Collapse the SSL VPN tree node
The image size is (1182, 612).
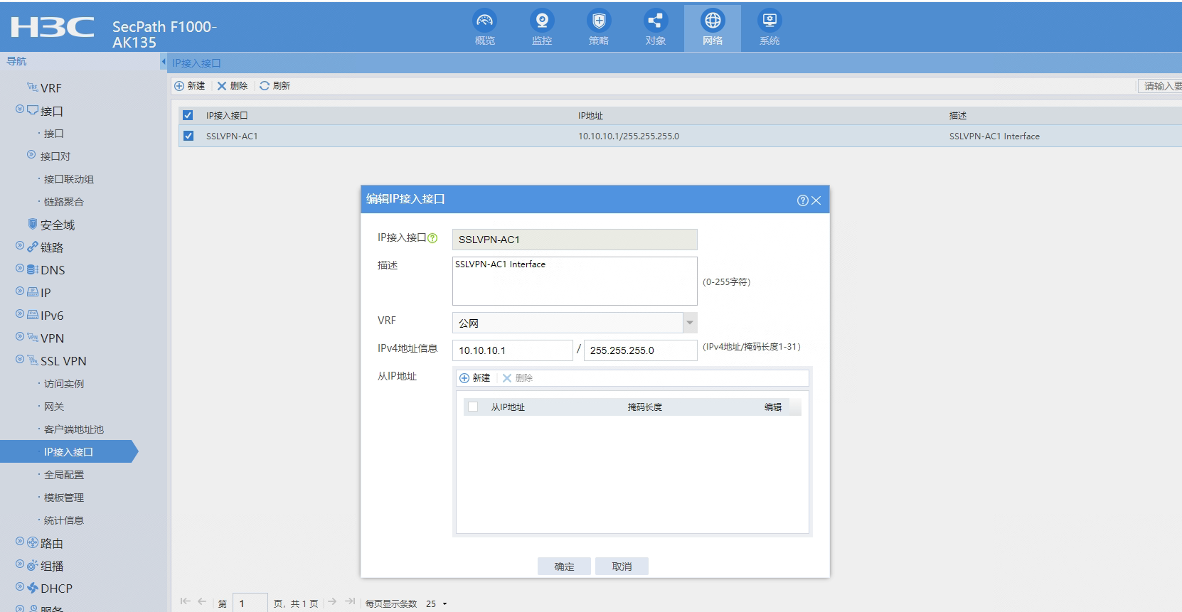coord(20,360)
